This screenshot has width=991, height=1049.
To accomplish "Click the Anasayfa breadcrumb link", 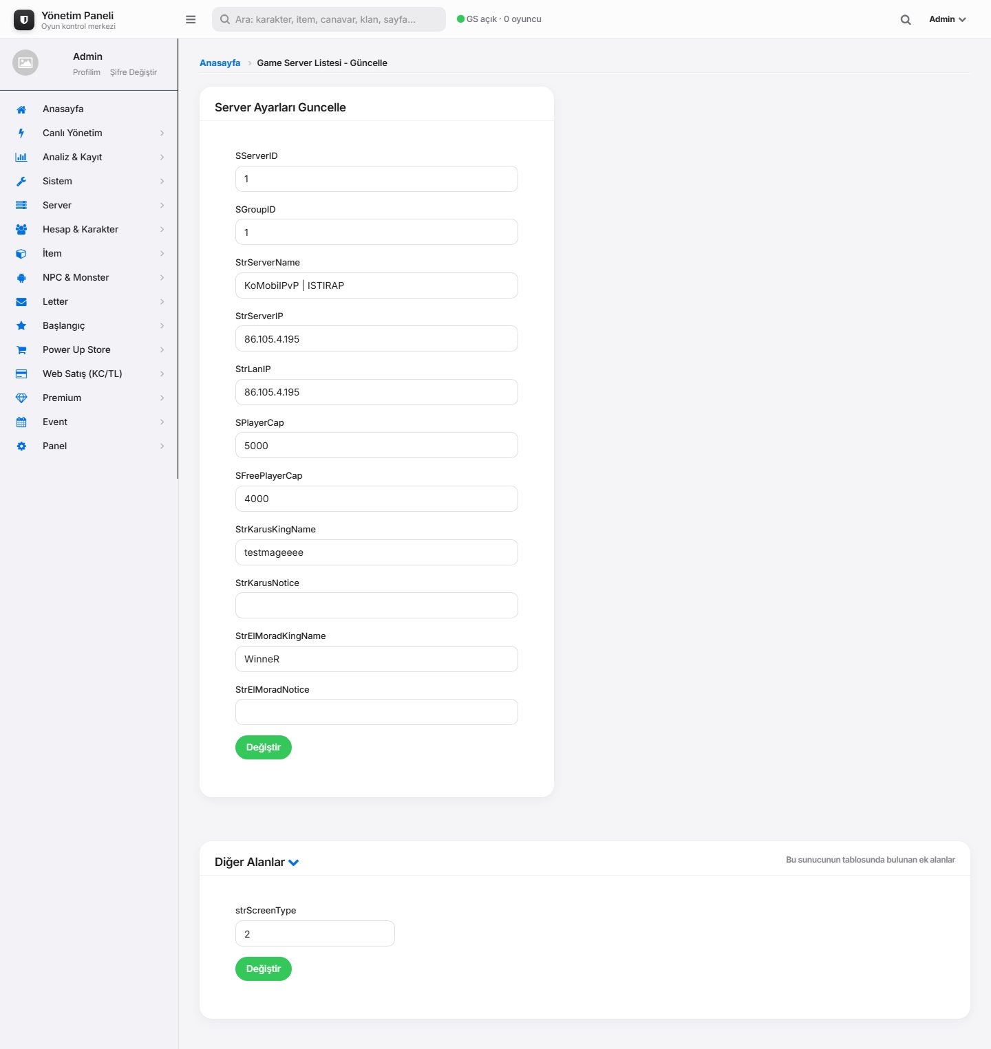I will (220, 63).
